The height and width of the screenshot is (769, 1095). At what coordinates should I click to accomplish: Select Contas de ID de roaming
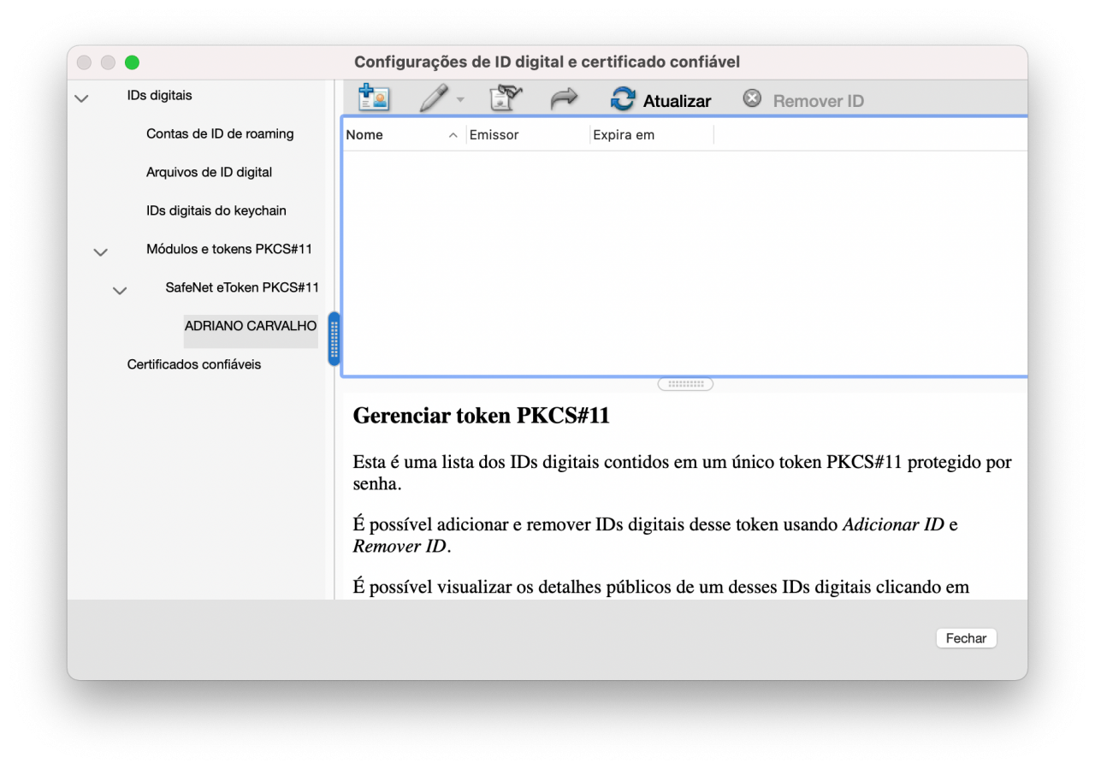point(220,133)
